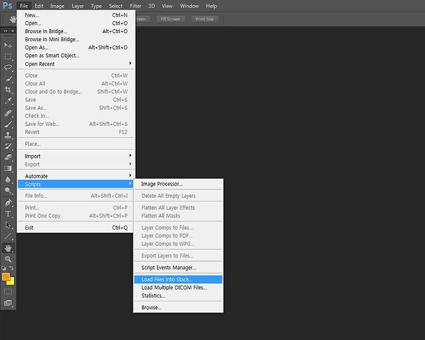Screen dimensions: 425x340
Task: Select Load Files into Stack...
Action: (x=178, y=280)
